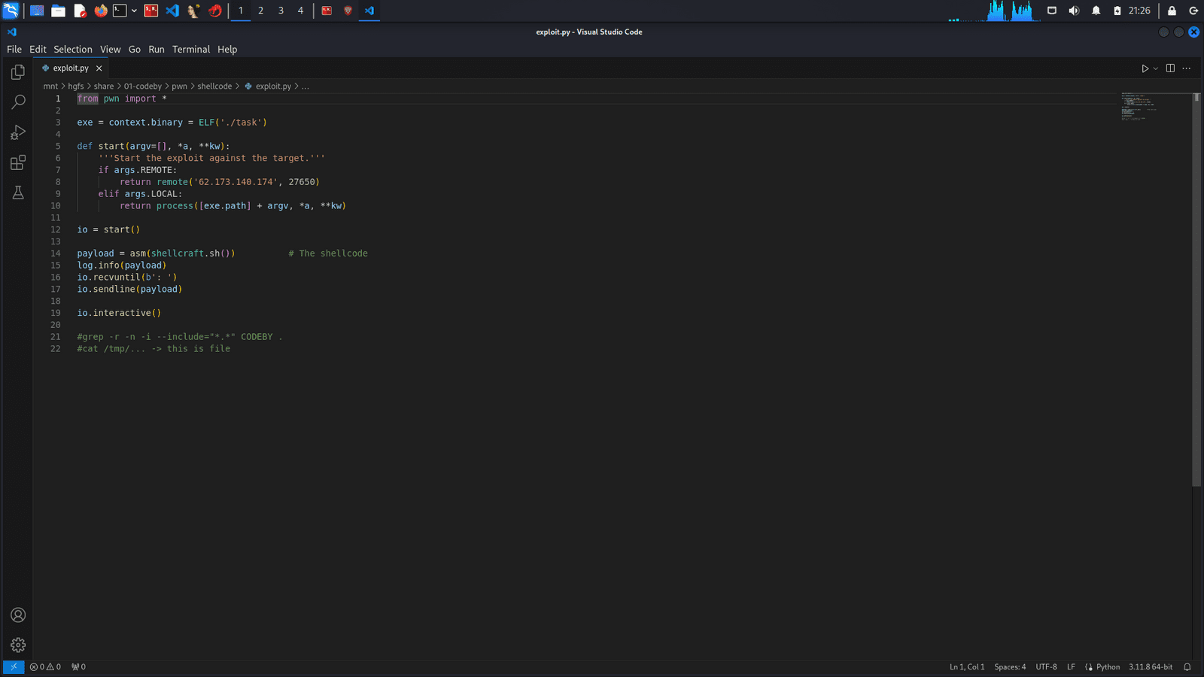Open the Edit menu
The width and height of the screenshot is (1204, 677).
click(38, 50)
